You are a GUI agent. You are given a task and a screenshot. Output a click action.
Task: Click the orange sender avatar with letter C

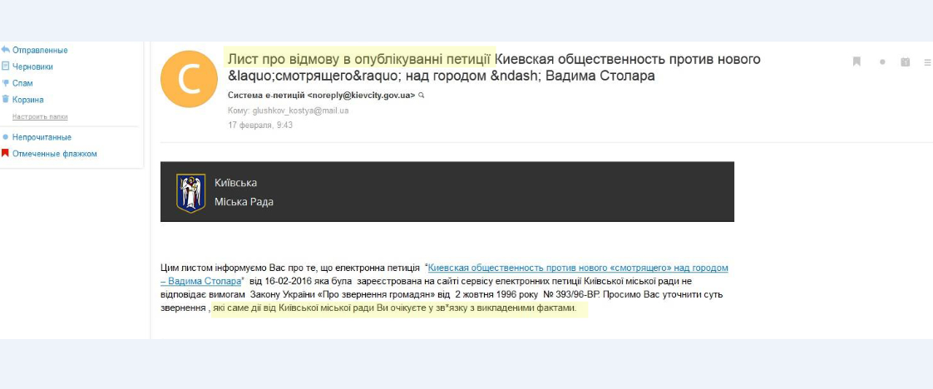click(189, 79)
